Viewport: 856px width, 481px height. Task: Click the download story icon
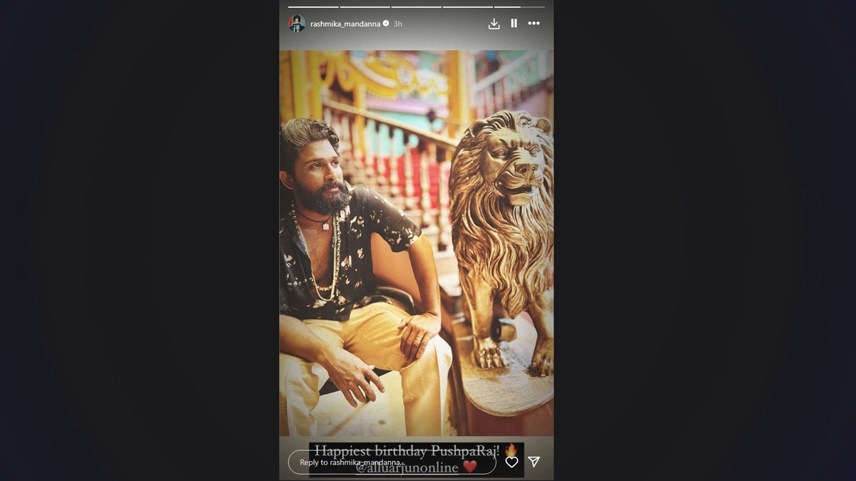pyautogui.click(x=494, y=24)
